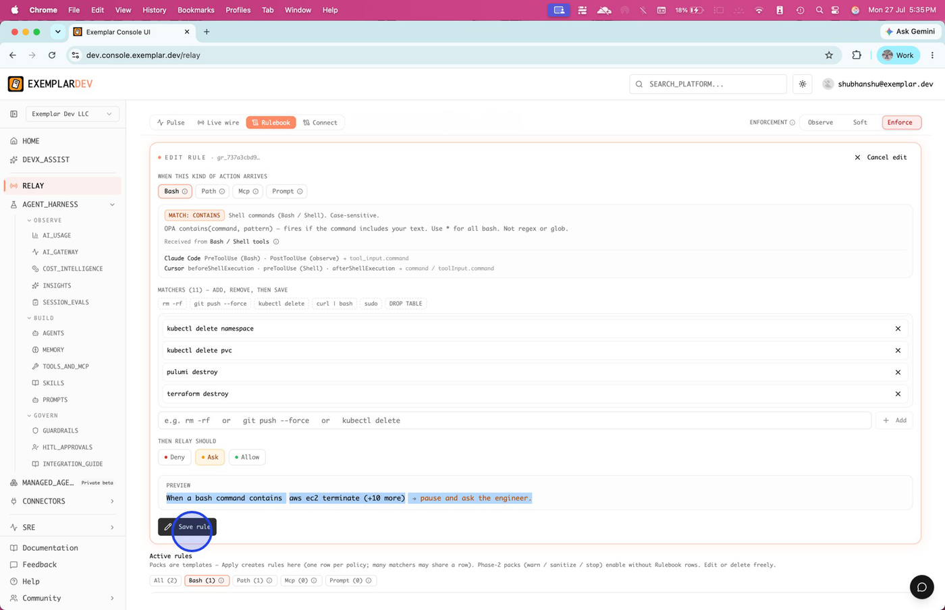Collapse the AGENT_HARNESS section
The height and width of the screenshot is (610, 945).
(112, 204)
